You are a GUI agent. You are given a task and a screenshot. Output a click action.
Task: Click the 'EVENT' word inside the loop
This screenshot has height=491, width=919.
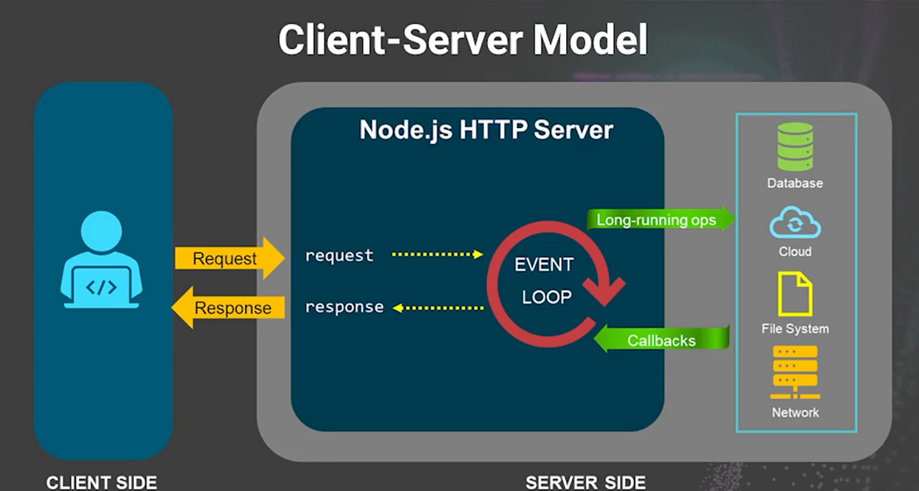(x=544, y=265)
